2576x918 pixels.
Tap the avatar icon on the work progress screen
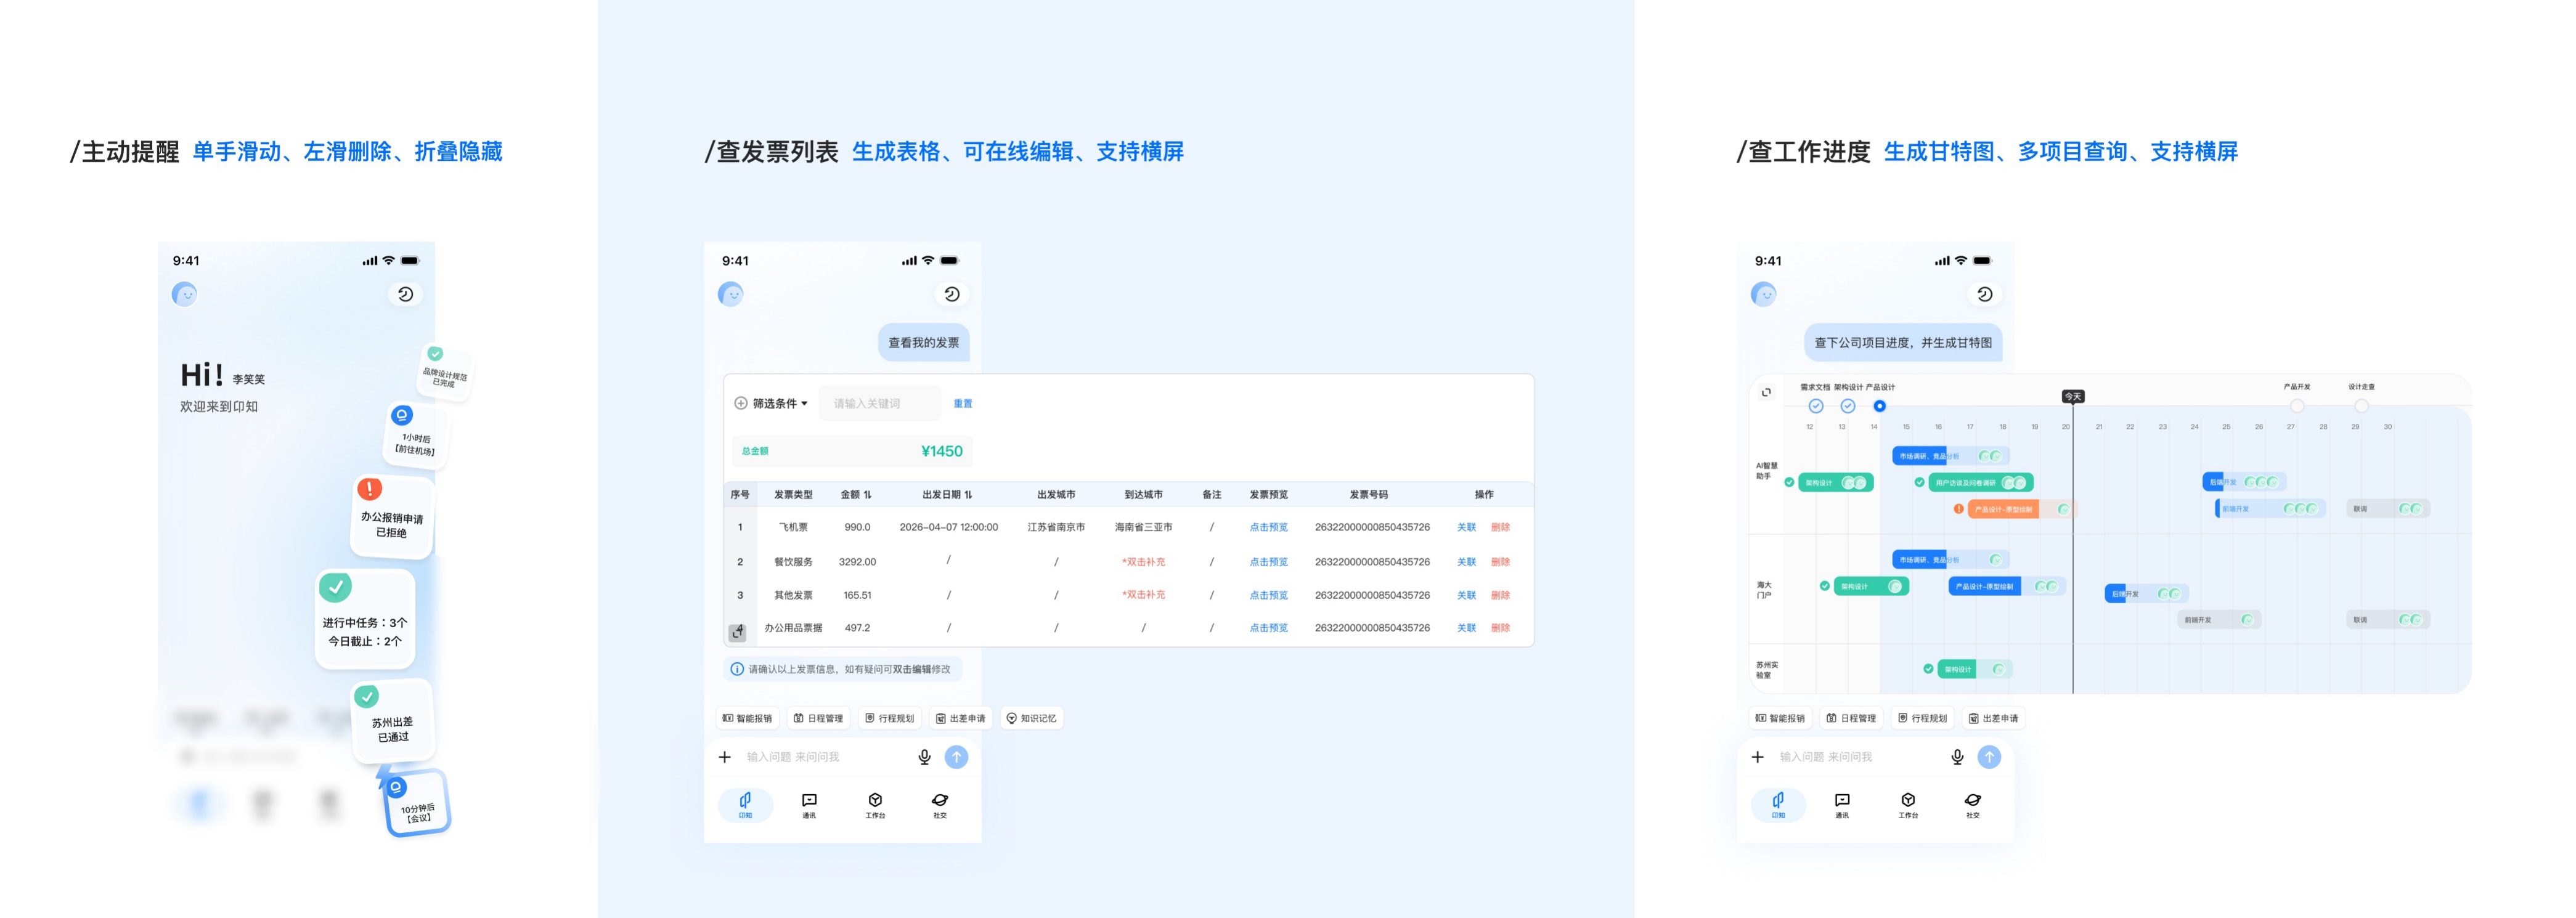(x=1764, y=294)
